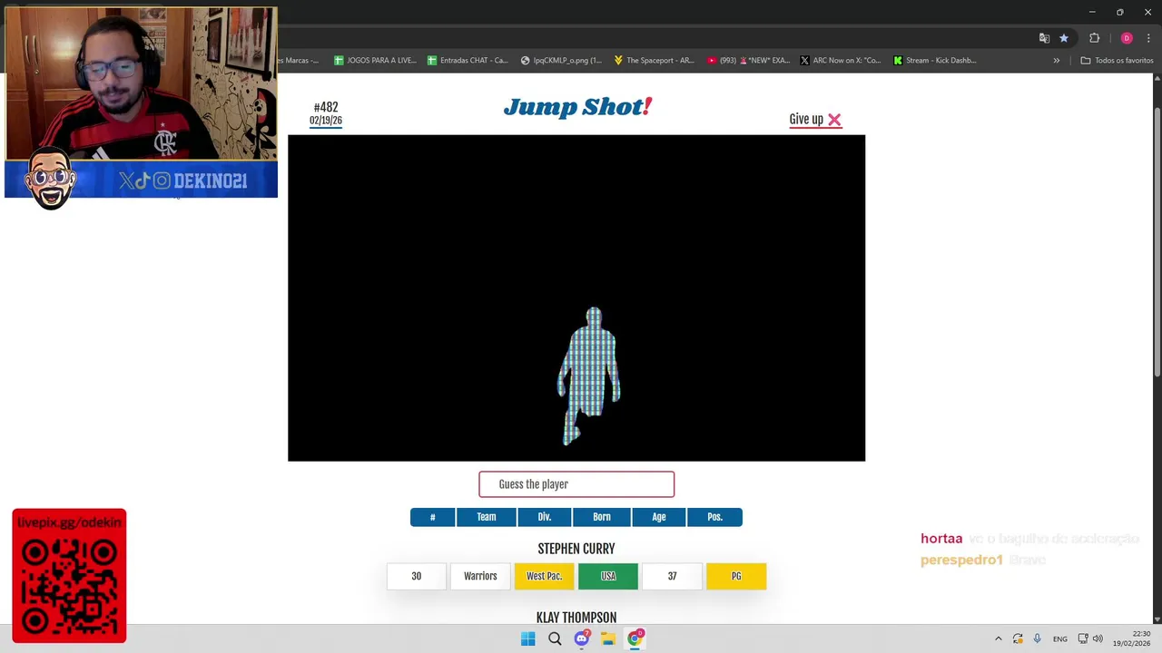Click the #482 puzzle number
Viewport: 1162px width, 653px height.
pos(326,107)
